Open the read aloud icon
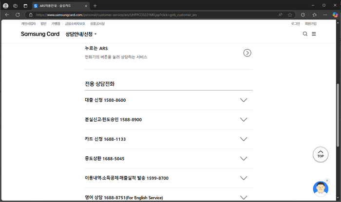Image resolution: width=341 pixels, height=202 pixels. 280,15
